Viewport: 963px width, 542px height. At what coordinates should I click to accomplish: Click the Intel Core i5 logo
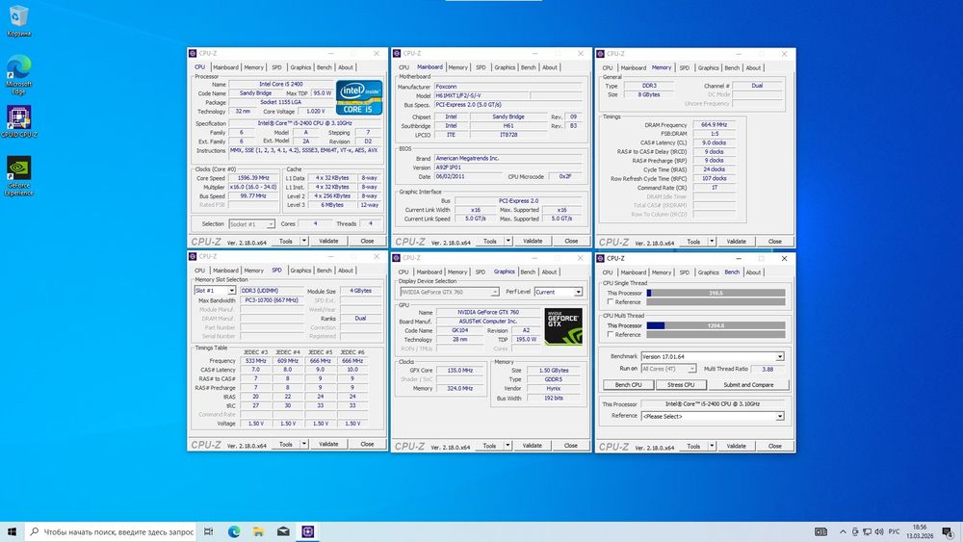click(358, 97)
